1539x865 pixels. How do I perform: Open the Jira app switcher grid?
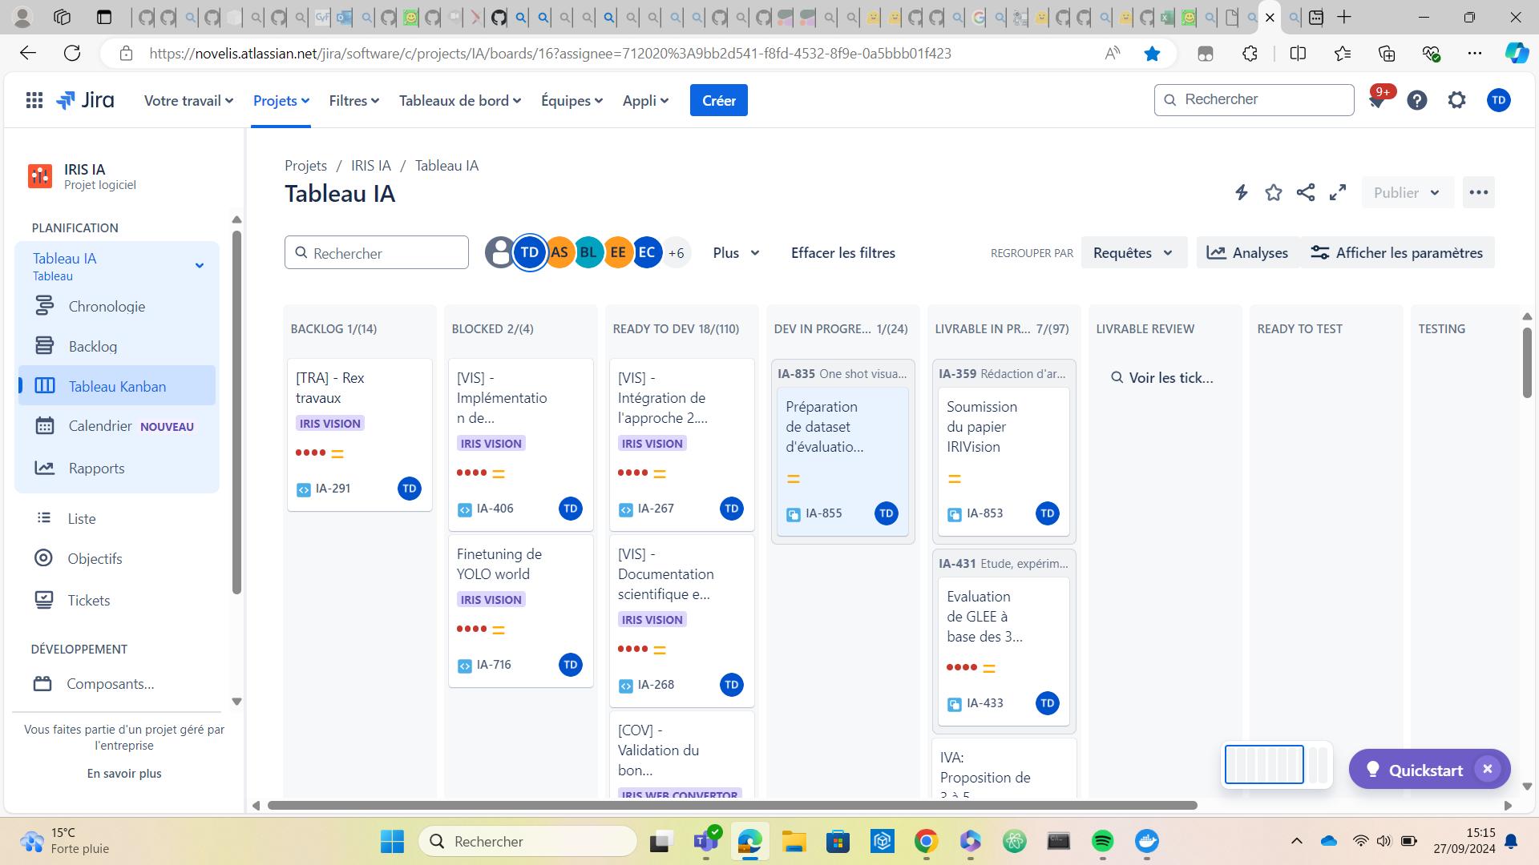click(34, 100)
